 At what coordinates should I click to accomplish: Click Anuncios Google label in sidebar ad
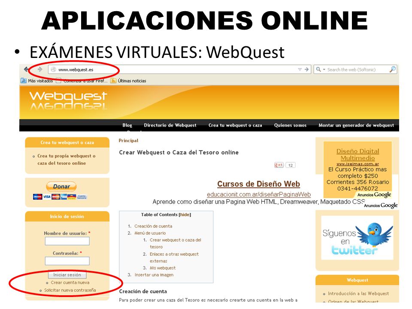[374, 195]
